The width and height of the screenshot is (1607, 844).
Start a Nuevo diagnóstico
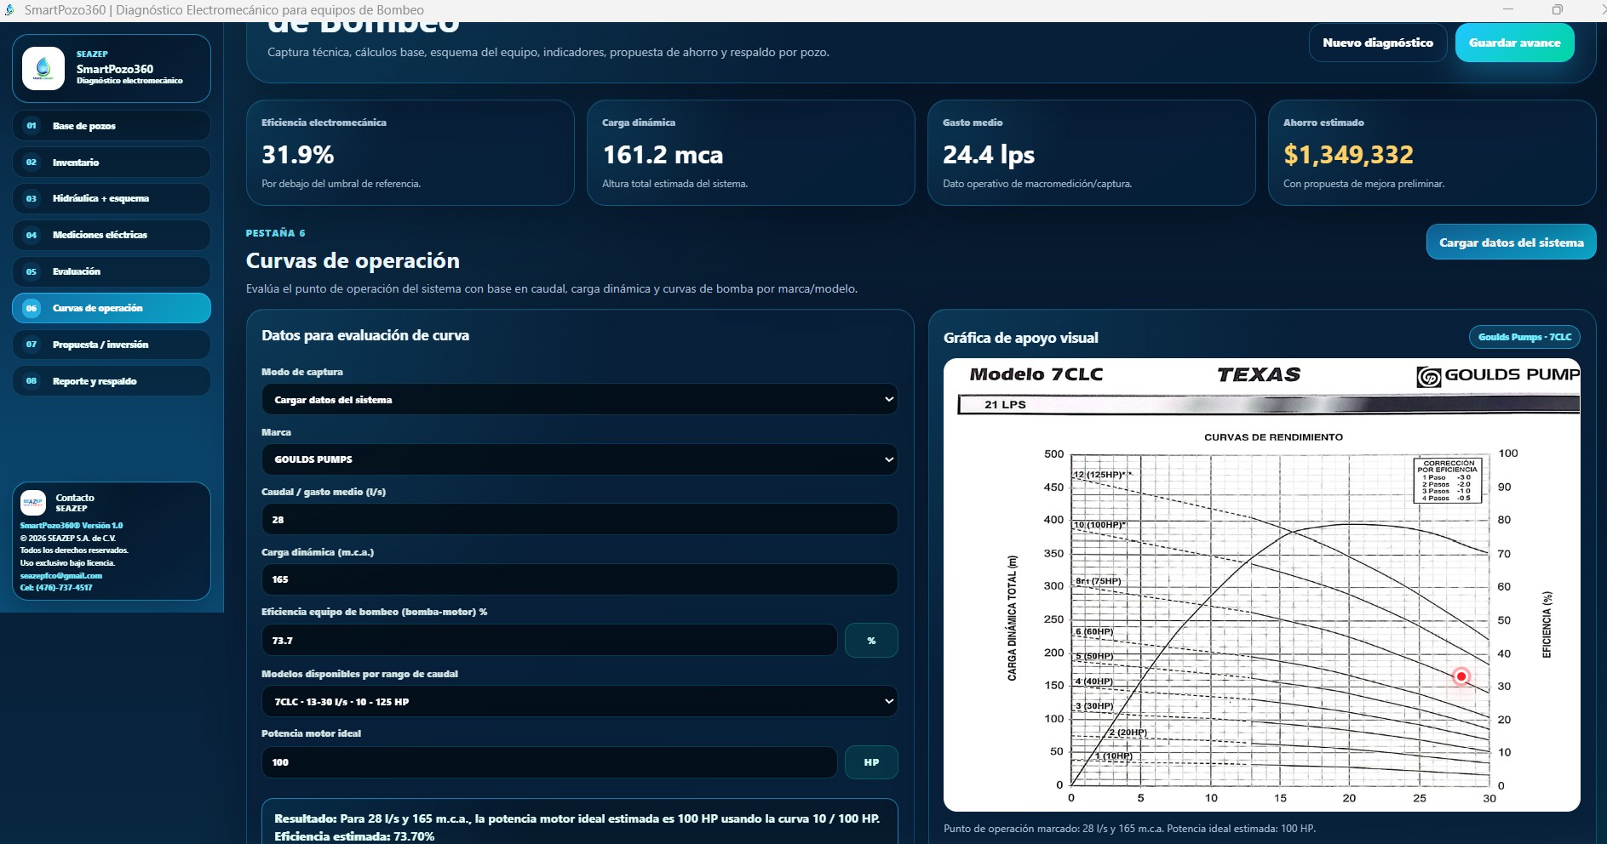(x=1378, y=43)
